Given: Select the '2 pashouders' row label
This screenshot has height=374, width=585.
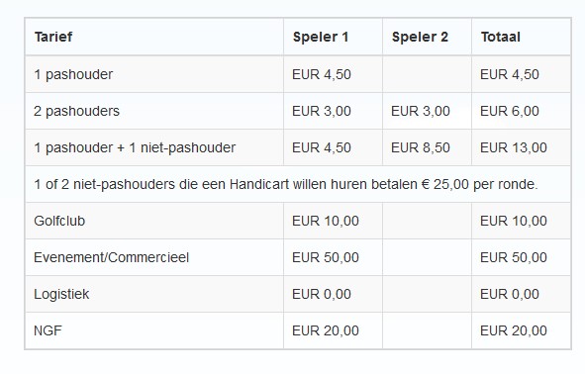Looking at the screenshot, I should tap(76, 111).
